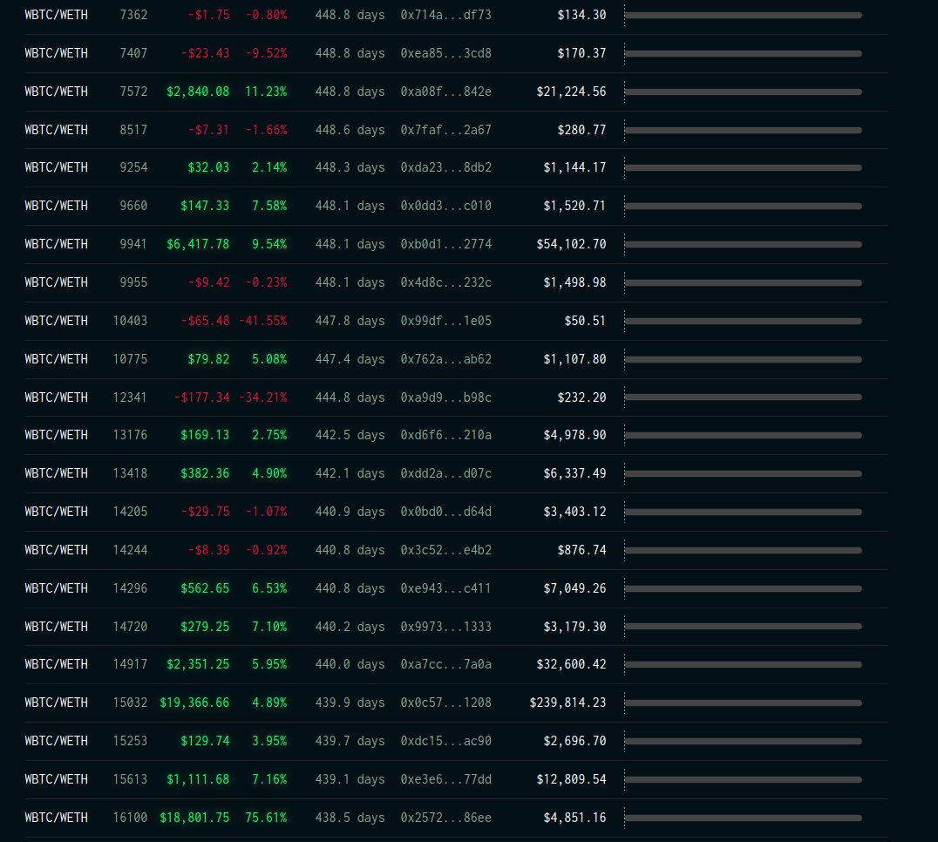This screenshot has width=938, height=842.
Task: Click the liquidity value $54,102.70
Action: (x=571, y=244)
